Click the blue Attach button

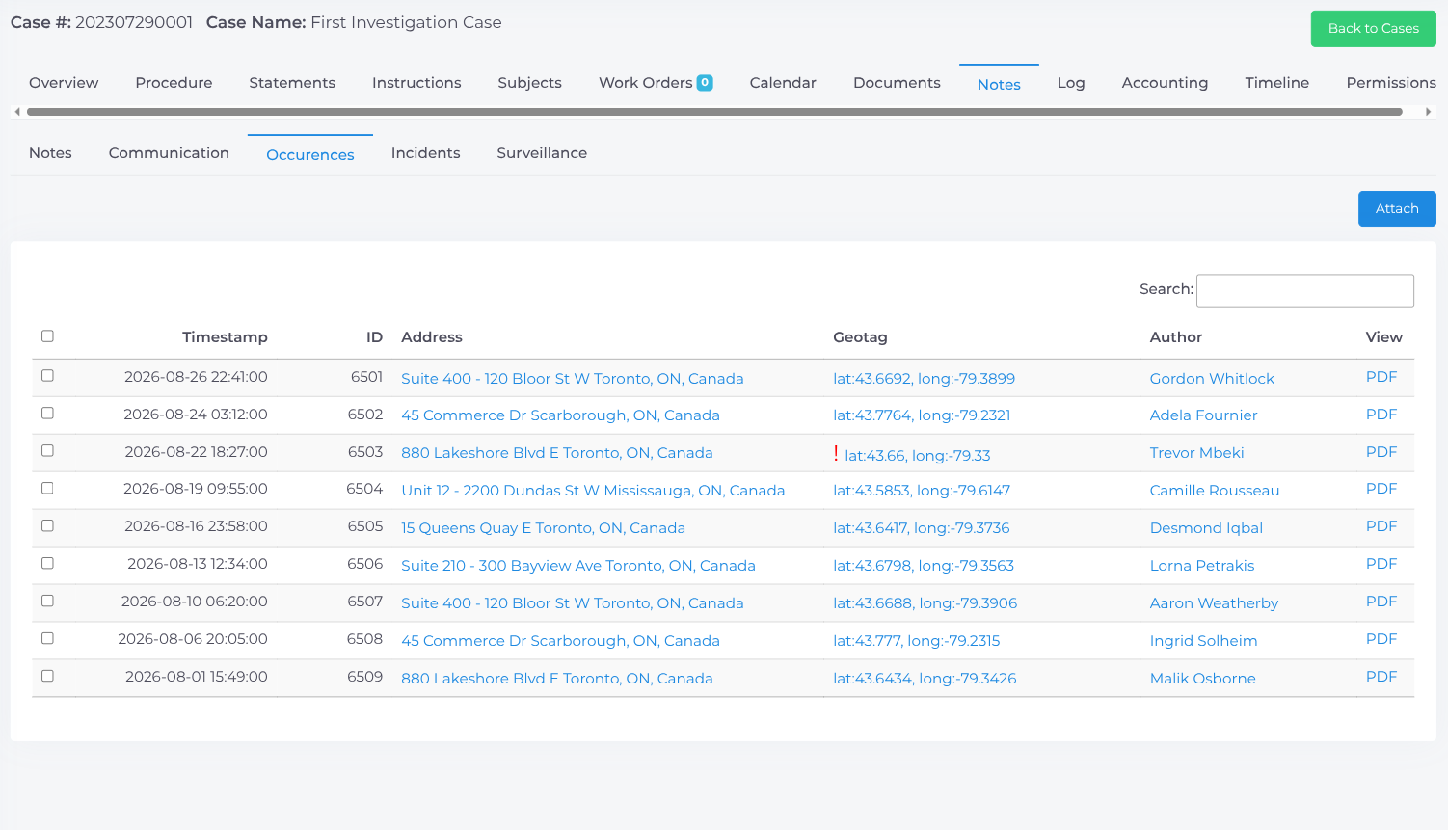tap(1397, 208)
